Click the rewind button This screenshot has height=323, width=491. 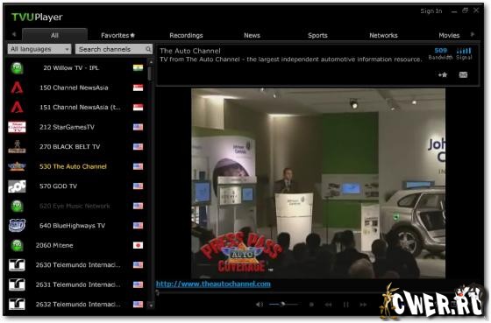(x=328, y=305)
